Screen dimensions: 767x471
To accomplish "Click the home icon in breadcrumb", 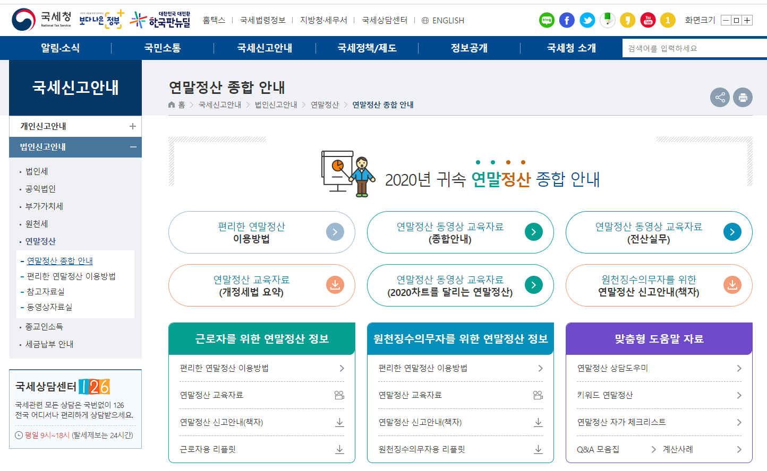I will [x=172, y=104].
